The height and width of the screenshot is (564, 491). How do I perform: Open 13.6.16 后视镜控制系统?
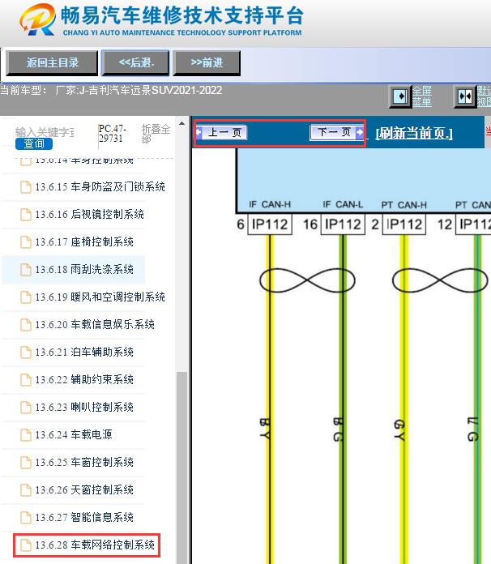[x=90, y=215]
